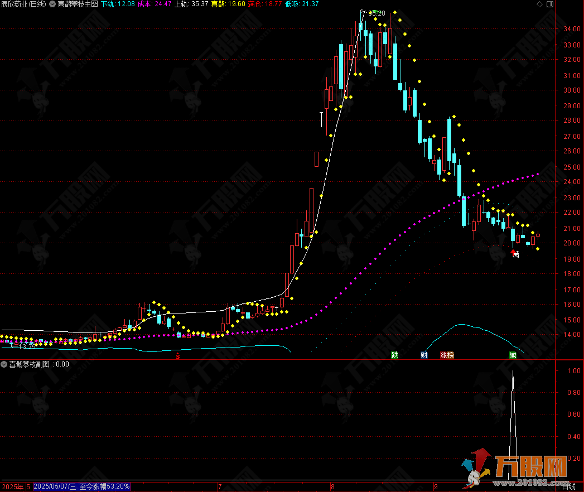Click the red arrow 满 signal marker

[x=514, y=254]
